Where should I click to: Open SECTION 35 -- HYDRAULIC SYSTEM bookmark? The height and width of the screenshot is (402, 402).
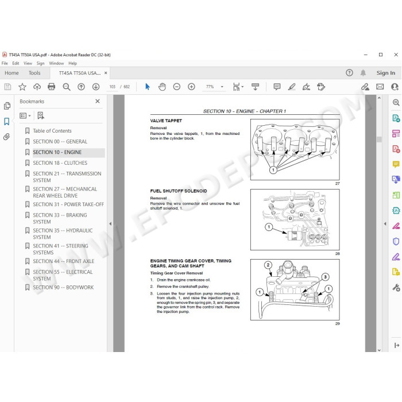click(63, 234)
